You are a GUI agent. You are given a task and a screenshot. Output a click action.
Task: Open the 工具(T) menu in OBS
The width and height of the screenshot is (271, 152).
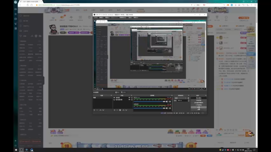(130, 18)
